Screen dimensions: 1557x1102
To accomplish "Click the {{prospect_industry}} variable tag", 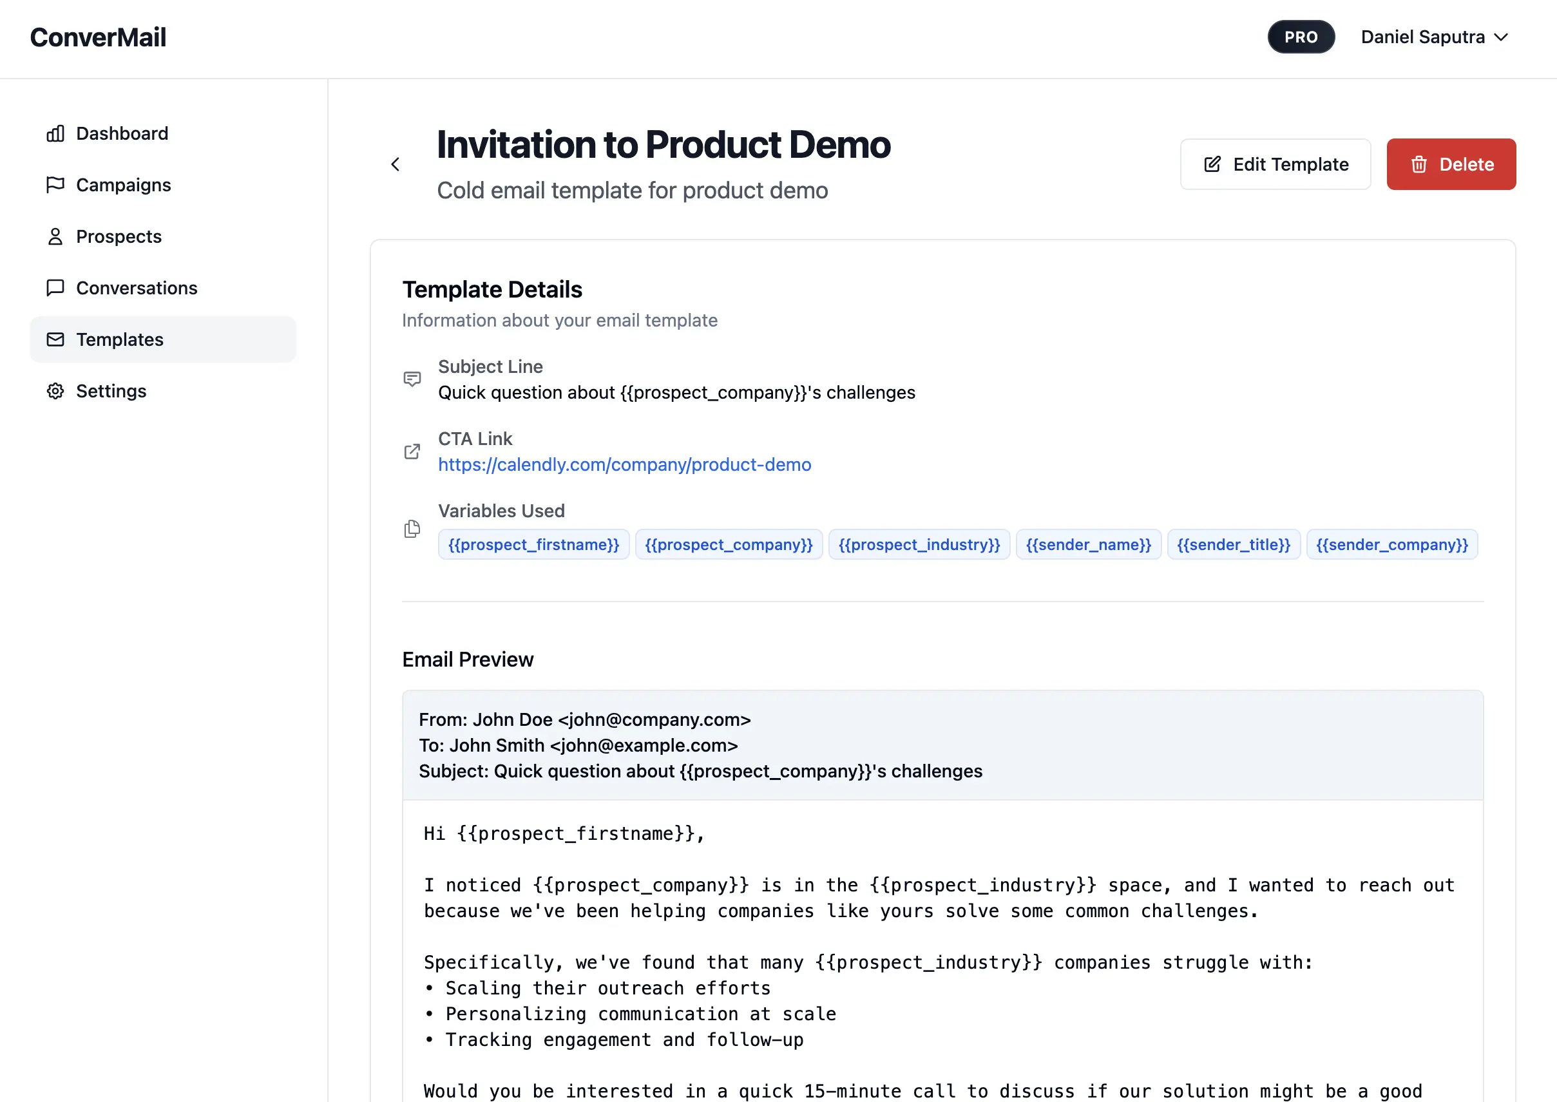I will tap(919, 545).
